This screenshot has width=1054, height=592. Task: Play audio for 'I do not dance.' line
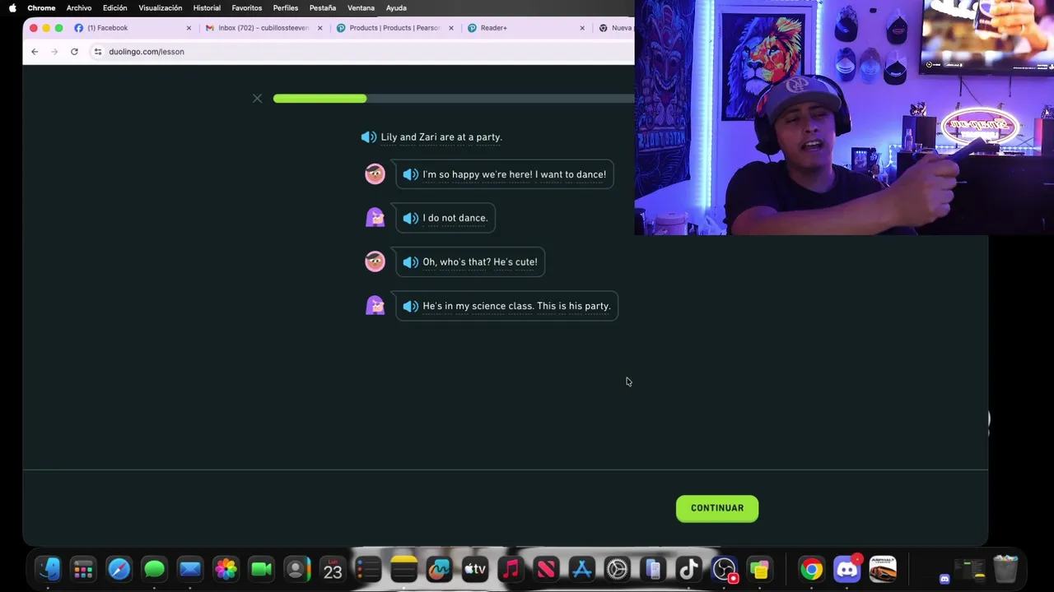pyautogui.click(x=410, y=218)
